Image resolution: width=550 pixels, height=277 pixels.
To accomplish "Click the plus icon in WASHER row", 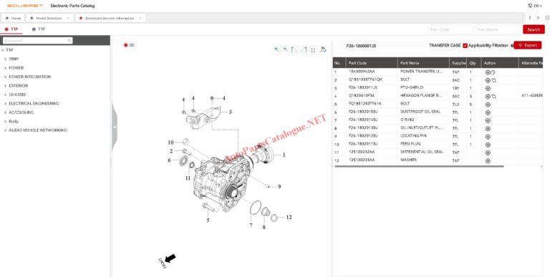I will (x=488, y=161).
